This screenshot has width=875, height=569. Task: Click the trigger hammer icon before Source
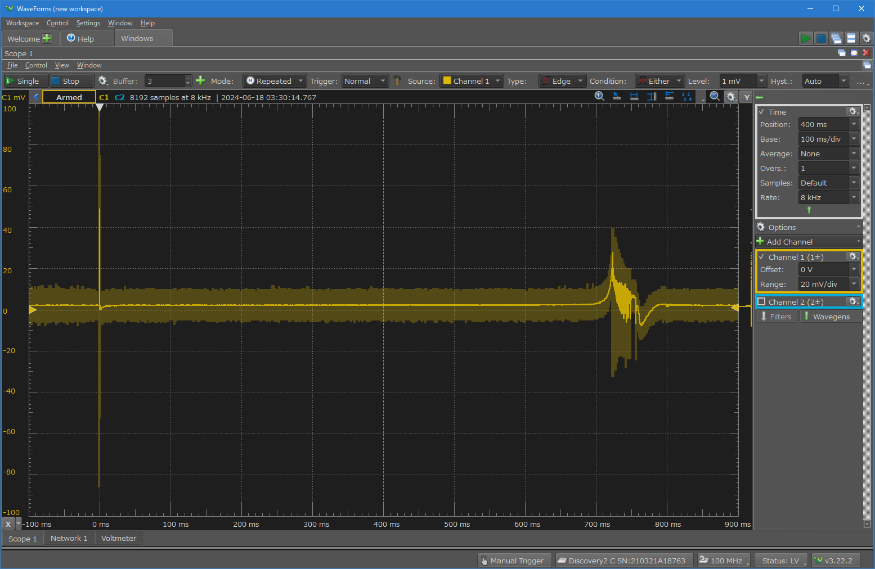[x=397, y=81]
